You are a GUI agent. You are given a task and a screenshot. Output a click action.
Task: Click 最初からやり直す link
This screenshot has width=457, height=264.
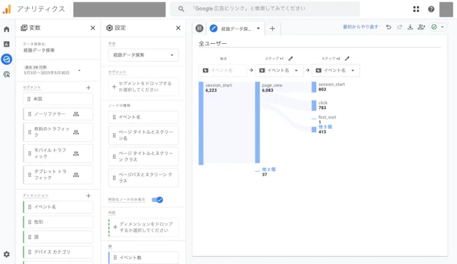(x=360, y=27)
